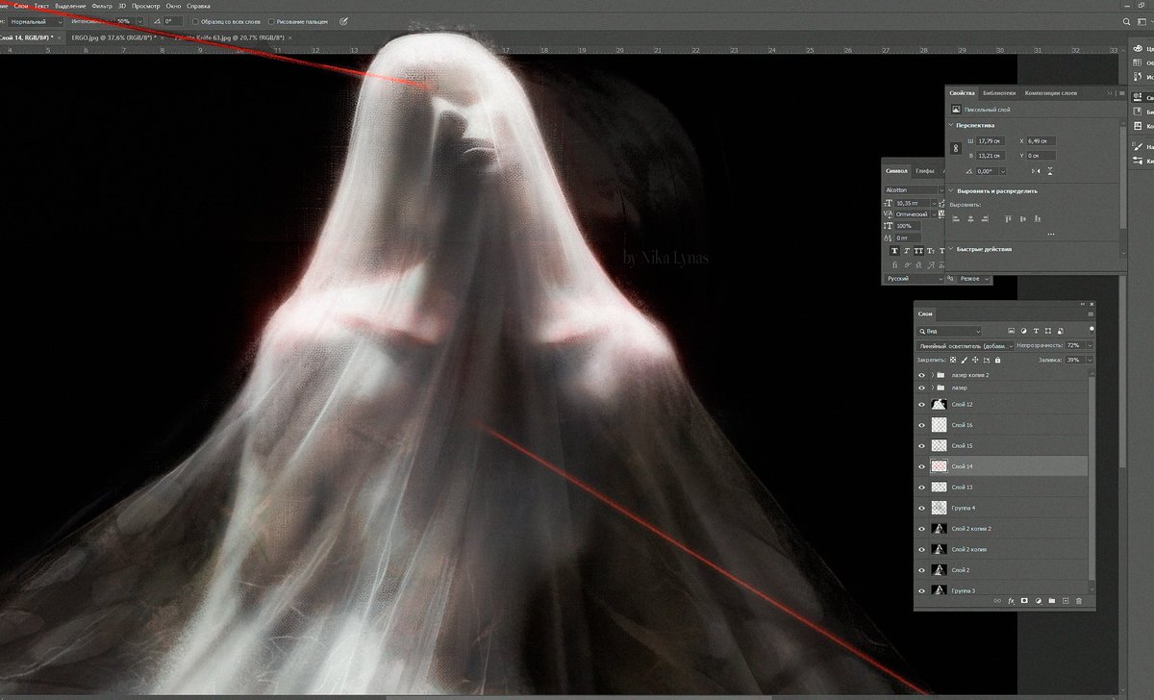Lock position icon in layers panel
The width and height of the screenshot is (1154, 700).
point(975,360)
